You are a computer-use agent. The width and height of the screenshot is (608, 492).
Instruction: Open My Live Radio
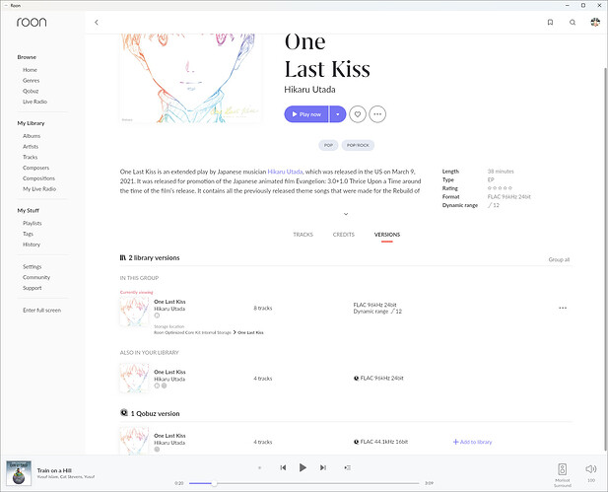pyautogui.click(x=39, y=189)
